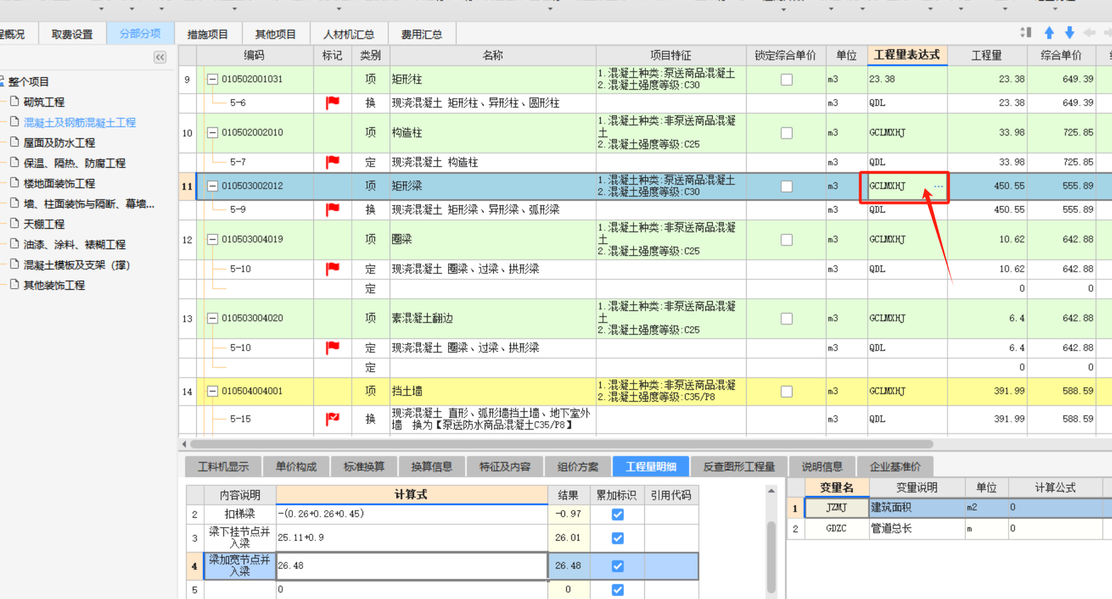Collapse item 010502001031

pyautogui.click(x=213, y=79)
